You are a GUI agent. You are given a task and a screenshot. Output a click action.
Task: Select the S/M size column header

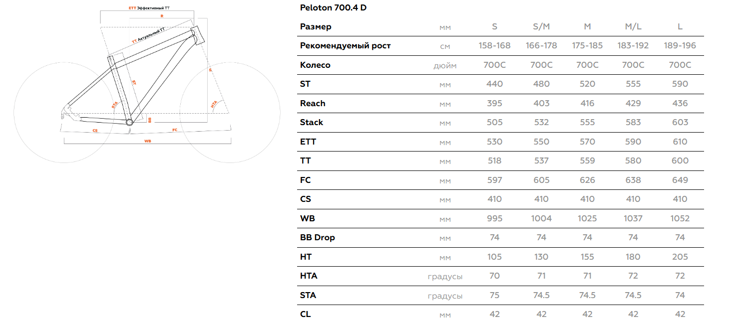[541, 27]
